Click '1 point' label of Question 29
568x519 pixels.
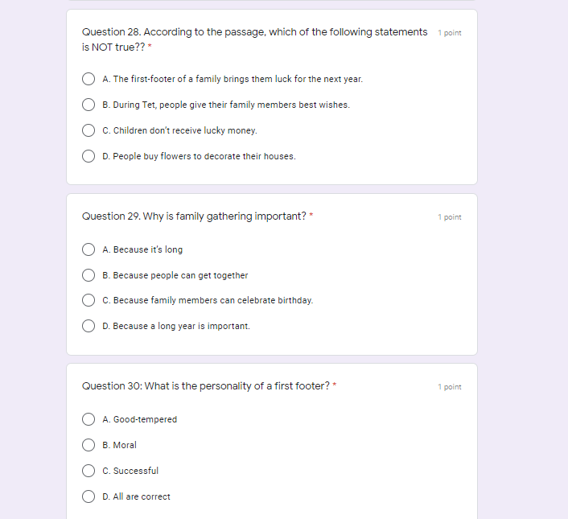point(450,217)
